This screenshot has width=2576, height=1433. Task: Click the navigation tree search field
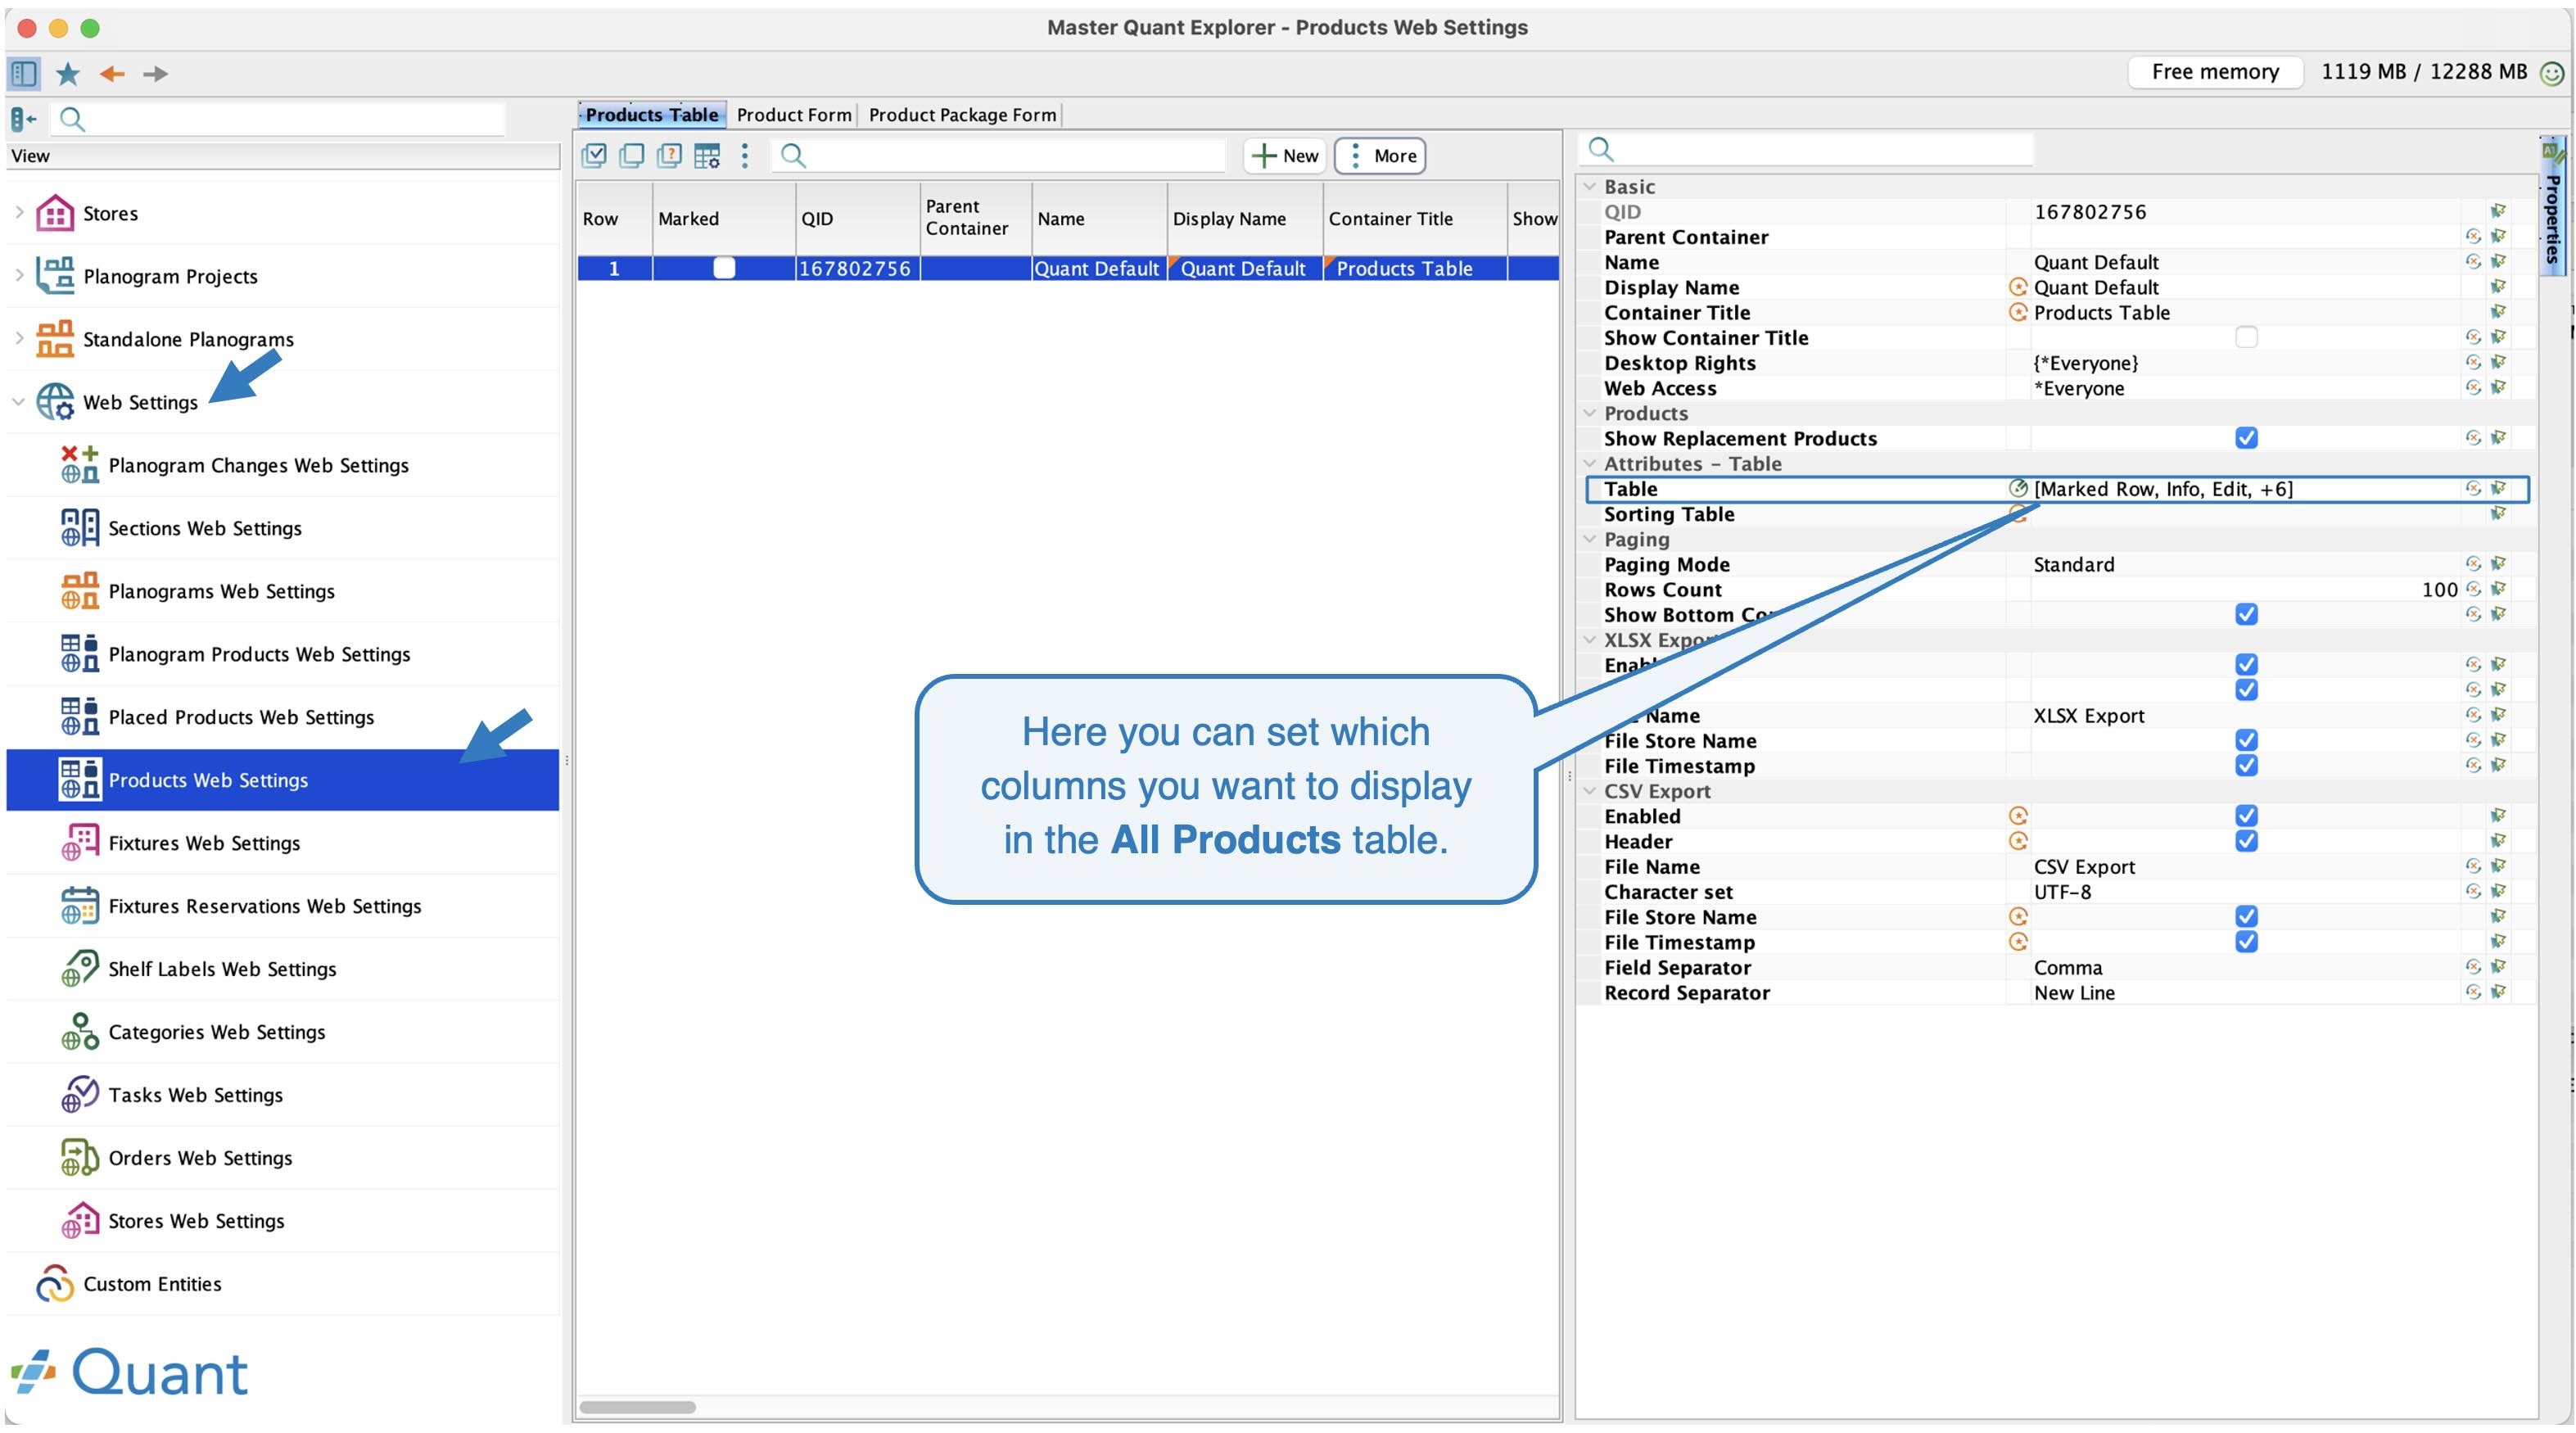coord(280,119)
